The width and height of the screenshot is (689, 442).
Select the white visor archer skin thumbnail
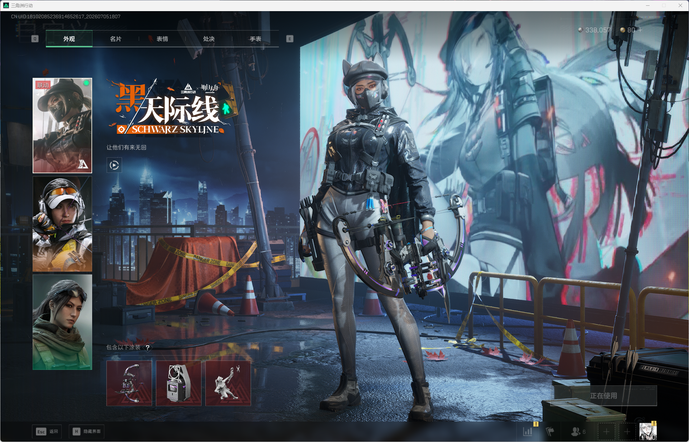click(62, 224)
